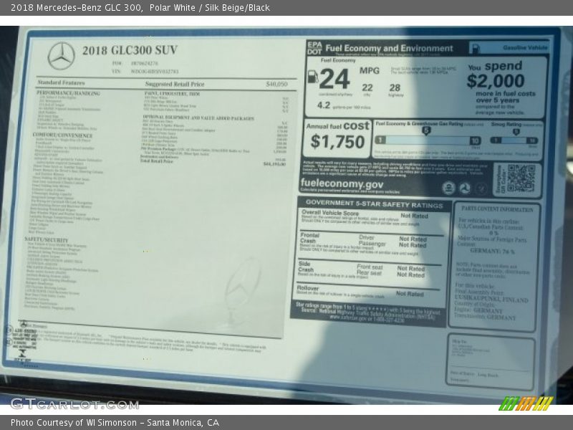Click the "PERFORMANCE/HANDLING" section heading
The width and height of the screenshot is (573, 430).
(x=68, y=93)
